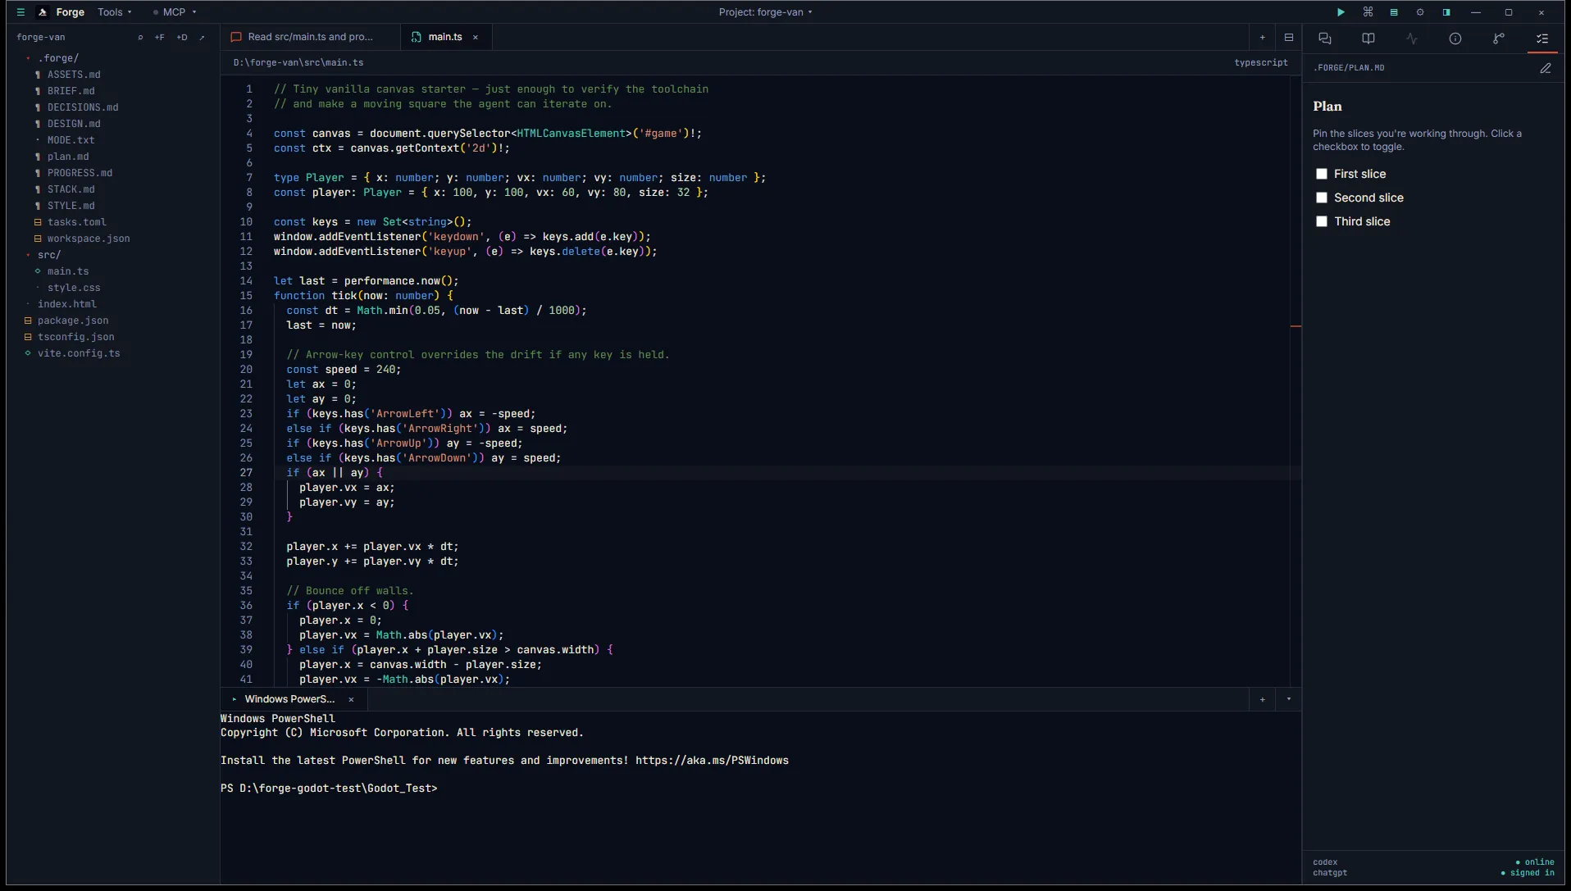This screenshot has height=891, width=1571.
Task: Open the chat conversations panel icon
Action: [x=1325, y=39]
